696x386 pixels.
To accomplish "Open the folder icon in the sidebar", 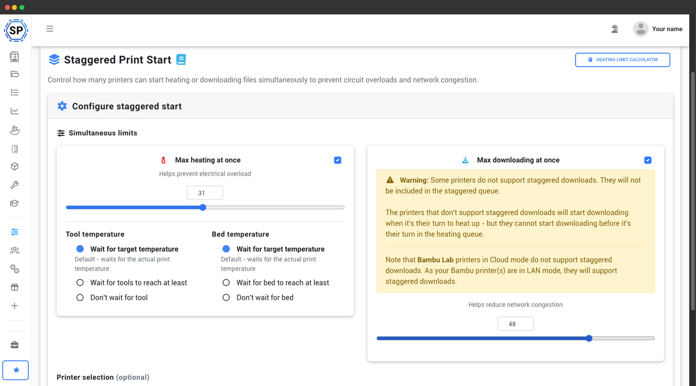I will [x=14, y=74].
